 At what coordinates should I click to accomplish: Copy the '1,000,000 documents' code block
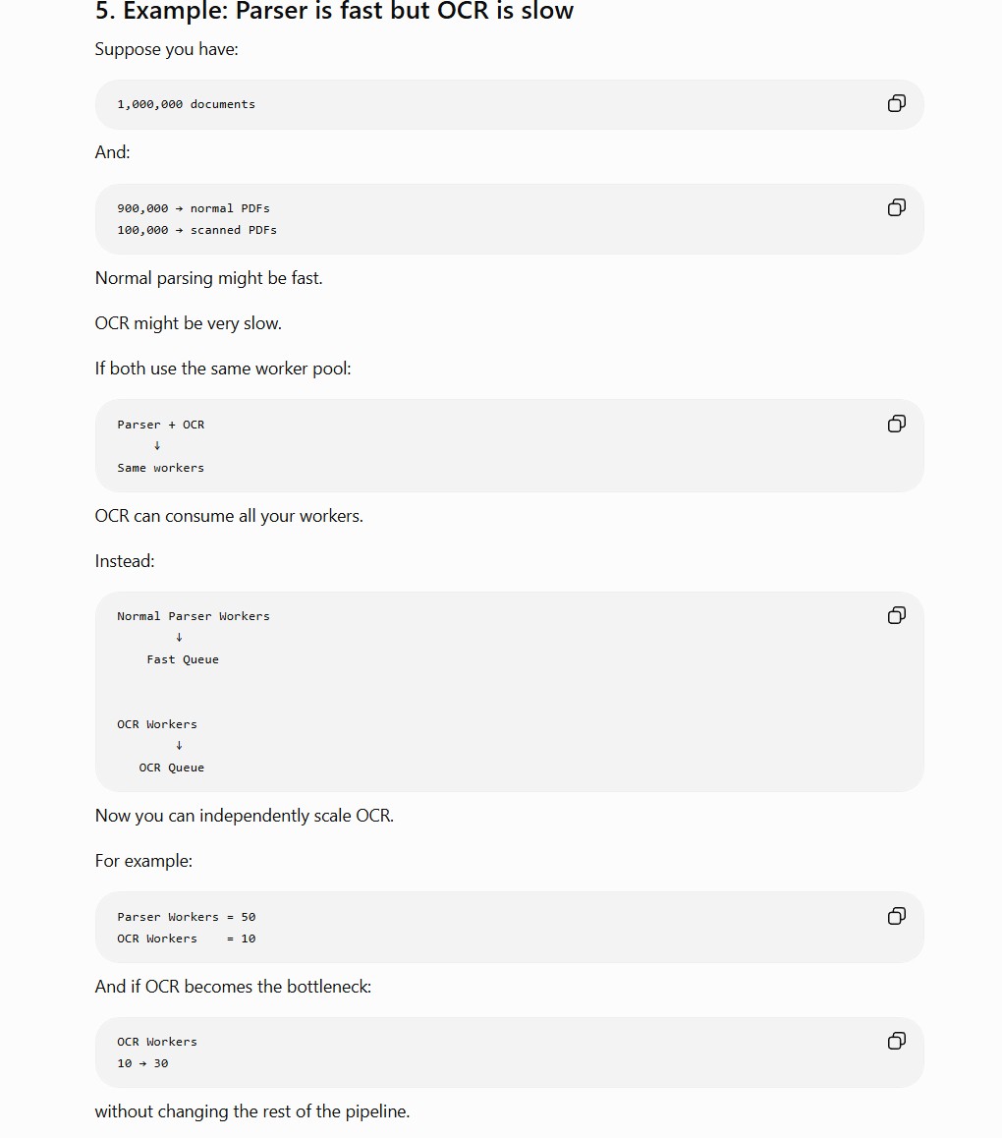pyautogui.click(x=896, y=104)
